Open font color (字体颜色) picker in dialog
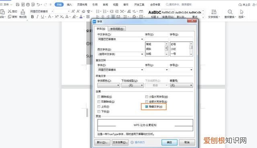The width and height of the screenshot is (257, 148). (109, 85)
